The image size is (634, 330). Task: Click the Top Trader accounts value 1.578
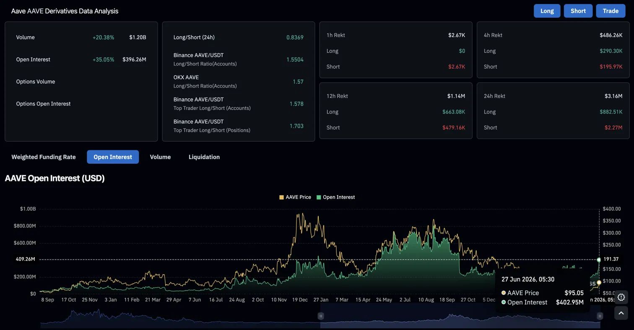pyautogui.click(x=296, y=104)
